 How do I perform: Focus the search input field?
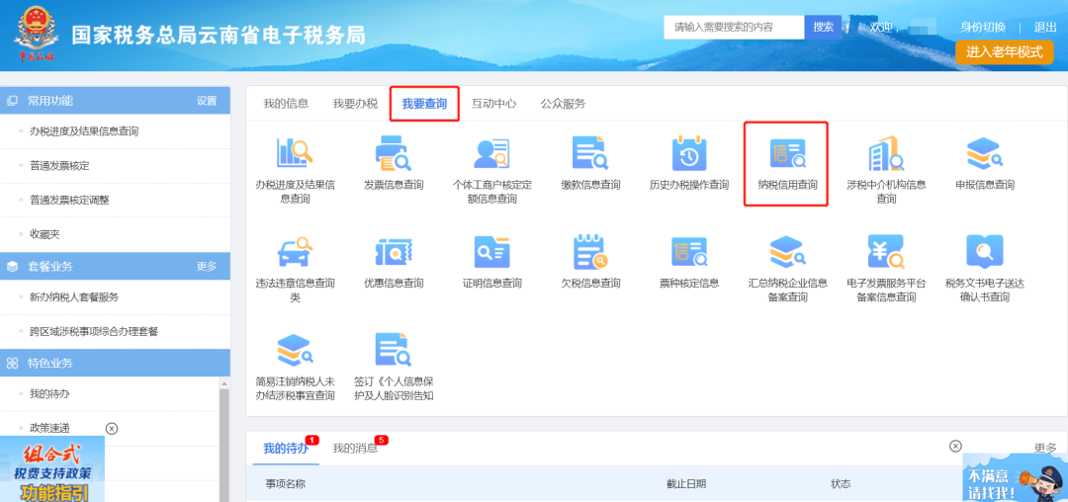pyautogui.click(x=734, y=27)
